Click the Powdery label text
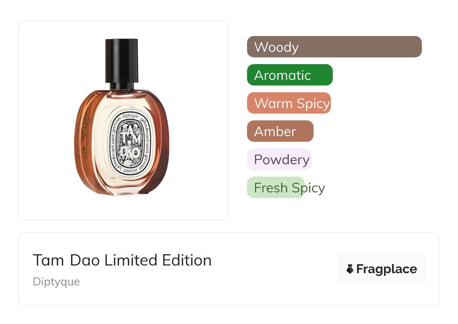This screenshot has width=458, height=324. tap(282, 160)
